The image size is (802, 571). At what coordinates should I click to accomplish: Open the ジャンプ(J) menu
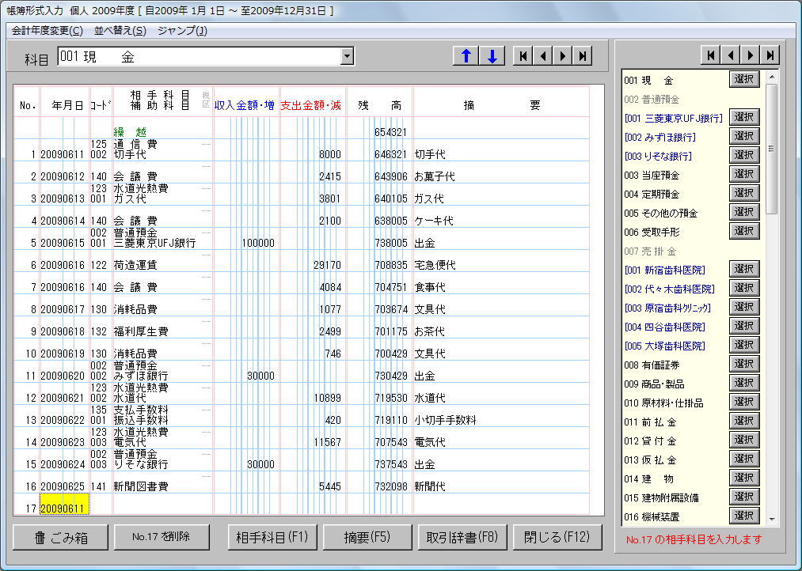(x=182, y=31)
